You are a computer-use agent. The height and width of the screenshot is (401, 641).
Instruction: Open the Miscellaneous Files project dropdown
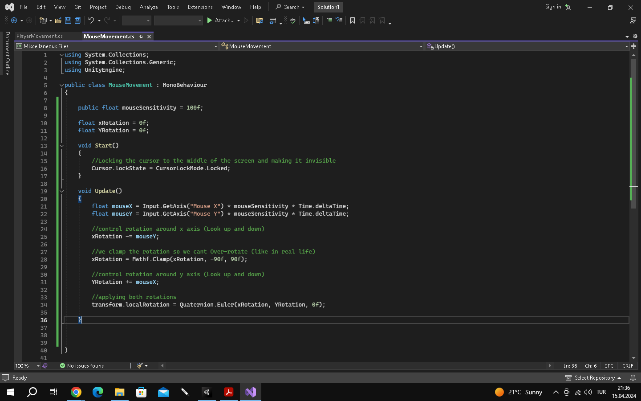(215, 46)
